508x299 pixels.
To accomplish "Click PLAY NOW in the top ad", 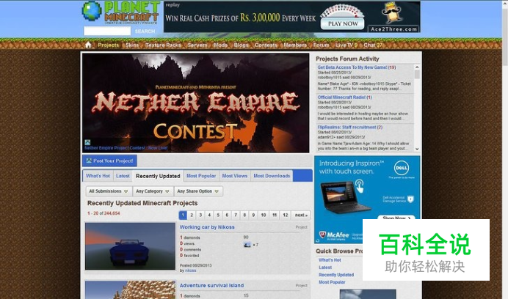I will [x=343, y=23].
